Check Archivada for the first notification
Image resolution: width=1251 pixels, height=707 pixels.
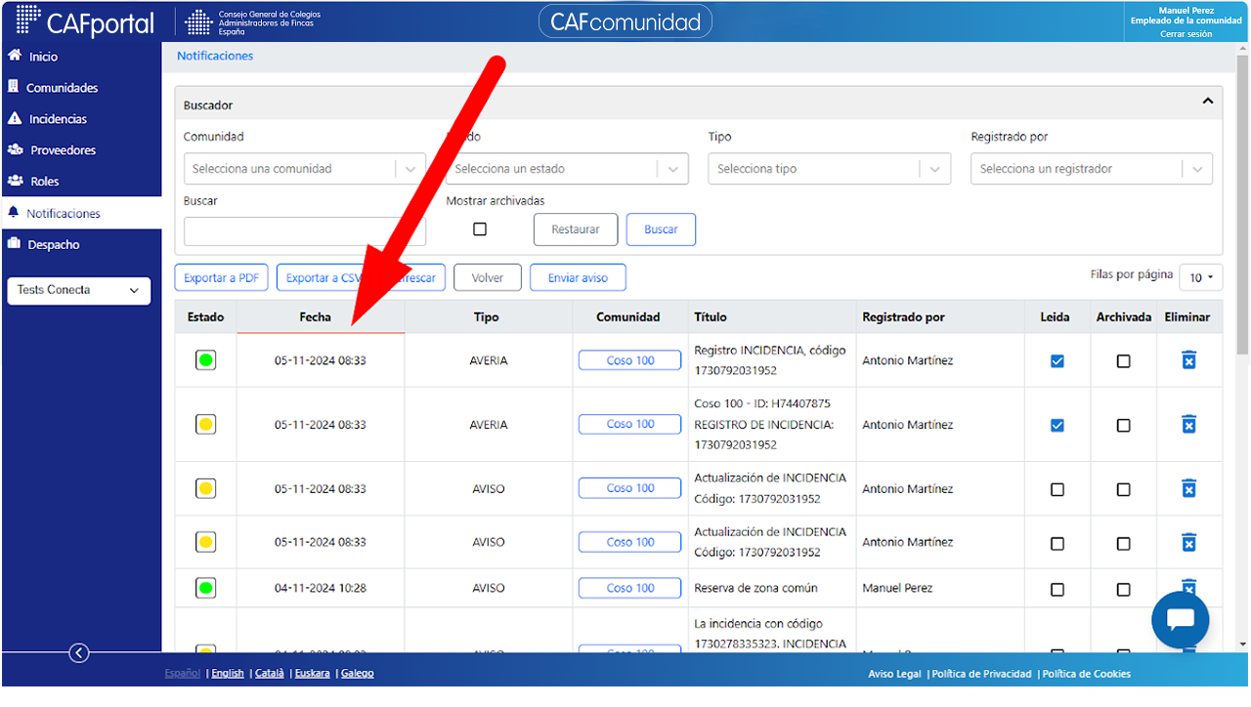point(1123,360)
